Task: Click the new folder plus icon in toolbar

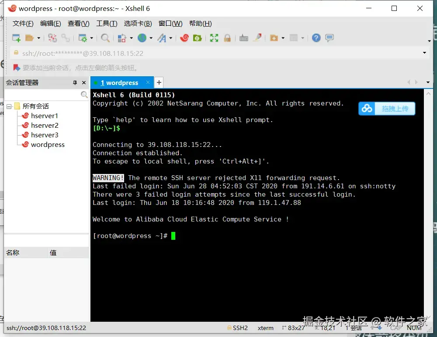Action: (x=274, y=38)
